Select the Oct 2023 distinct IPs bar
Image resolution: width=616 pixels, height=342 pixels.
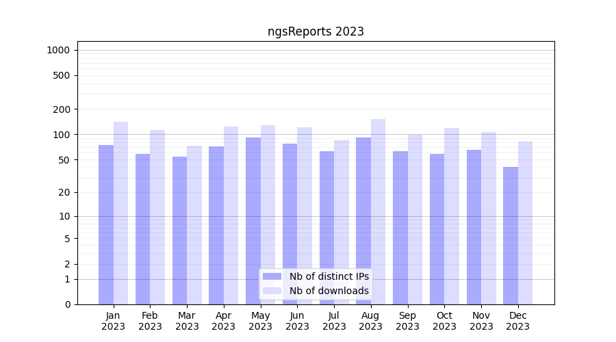pos(437,229)
